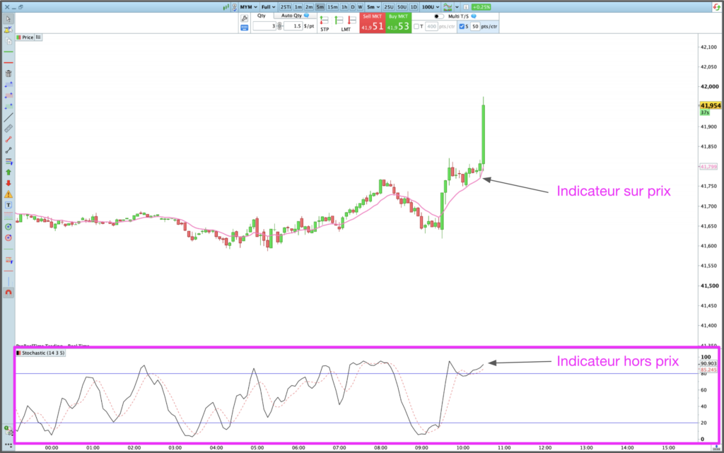Select the yellow warning alert icon

click(8, 194)
